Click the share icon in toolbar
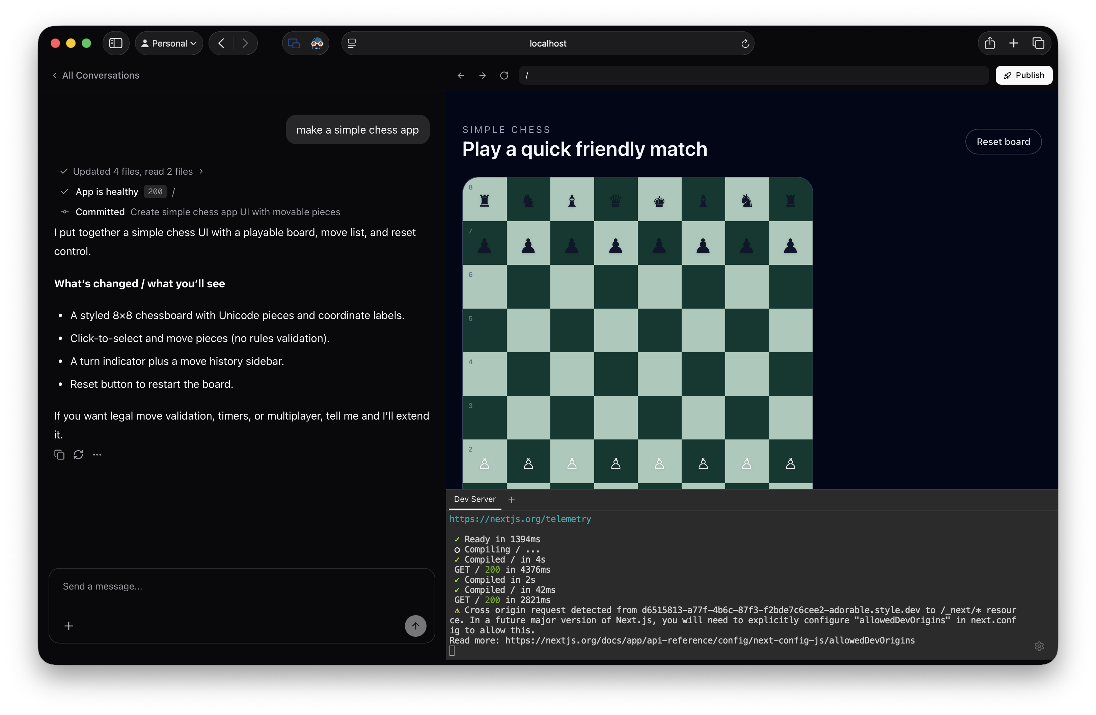 coord(990,43)
